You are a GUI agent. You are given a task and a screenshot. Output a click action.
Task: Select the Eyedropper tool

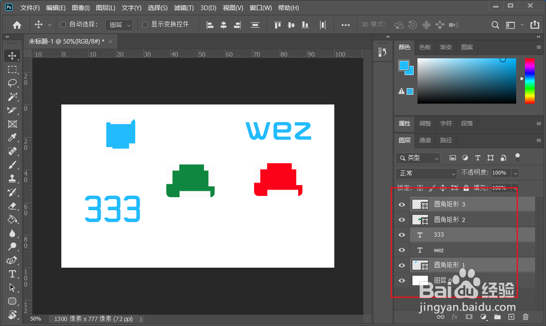(x=12, y=138)
